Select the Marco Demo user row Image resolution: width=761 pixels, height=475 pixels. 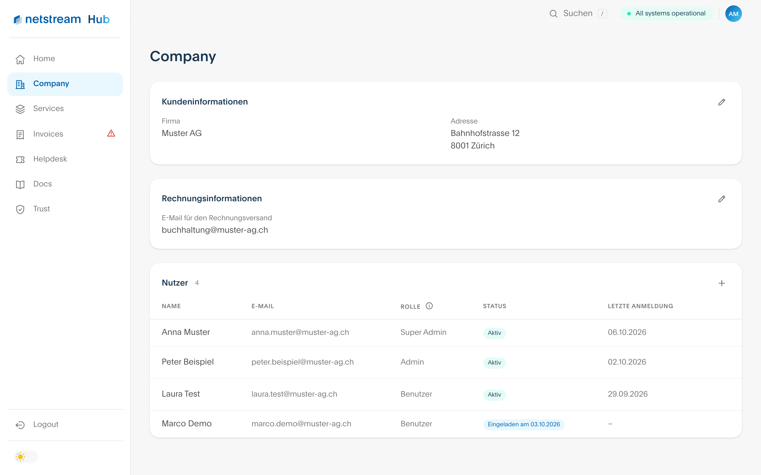446,424
